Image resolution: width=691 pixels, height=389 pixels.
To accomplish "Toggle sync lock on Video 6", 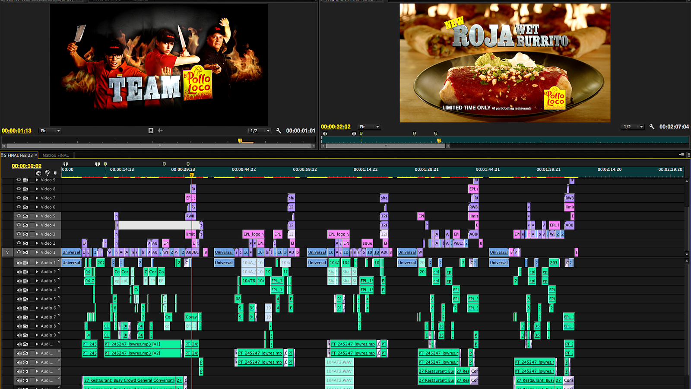I will coord(25,207).
